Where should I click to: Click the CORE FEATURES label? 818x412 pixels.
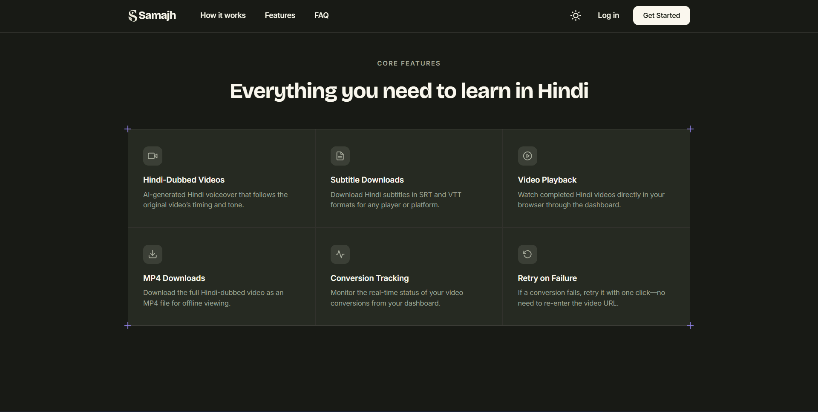[409, 63]
